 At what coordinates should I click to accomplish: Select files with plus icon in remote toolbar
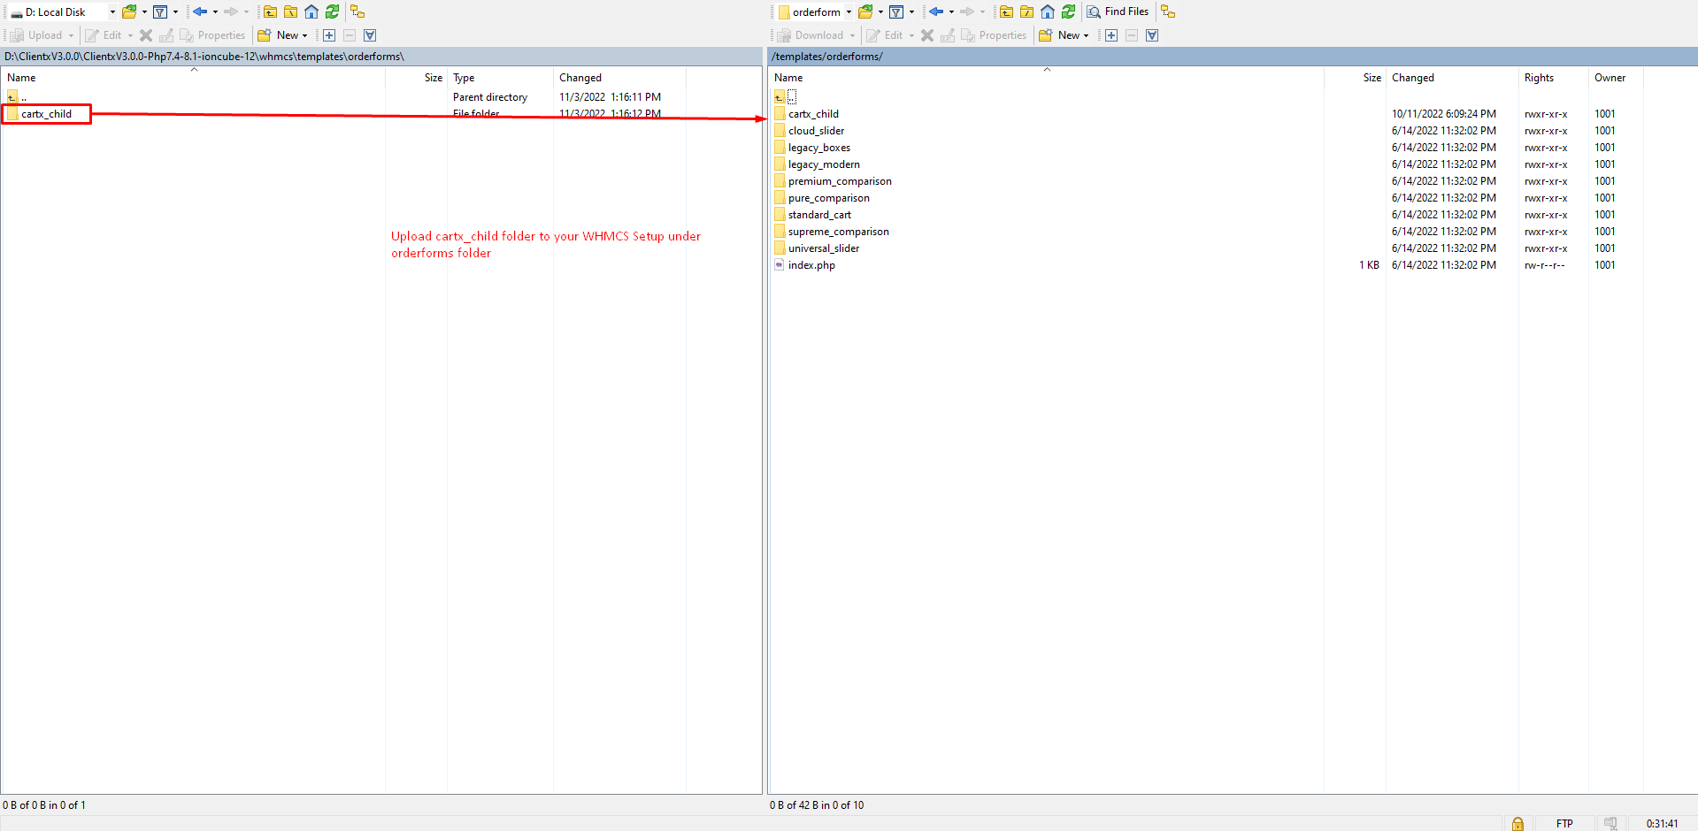[x=1111, y=35]
